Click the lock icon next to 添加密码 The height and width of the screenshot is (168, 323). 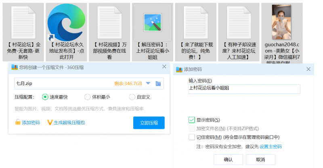pyautogui.click(x=17, y=122)
